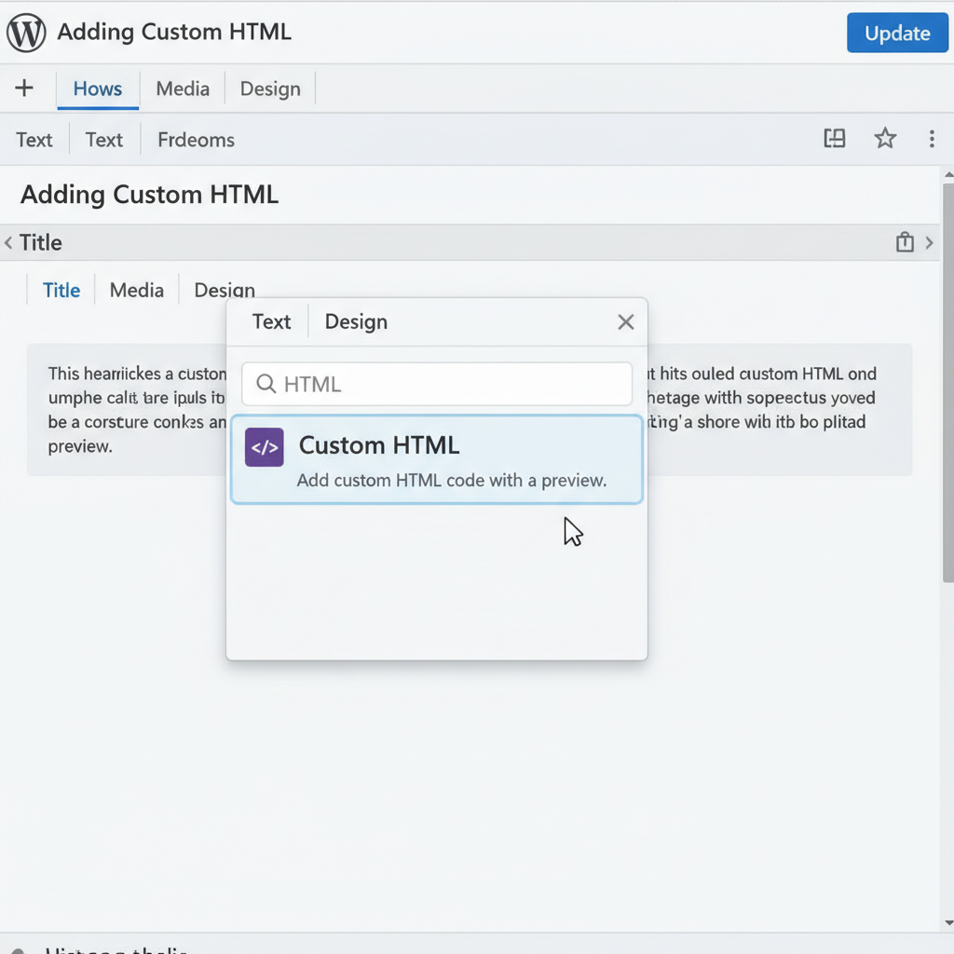Click the share icon beside Title
Screen dimensions: 954x954
coord(905,241)
